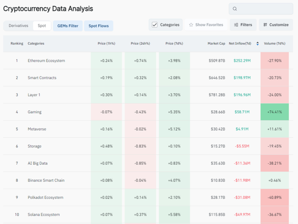Open the Spot Flows tab
This screenshot has height=224, width=298.
98,26
